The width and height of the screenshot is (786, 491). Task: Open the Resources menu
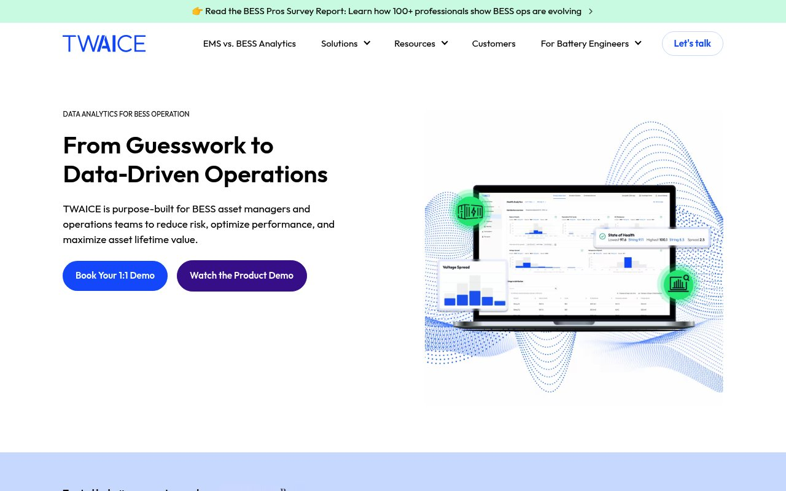[414, 44]
